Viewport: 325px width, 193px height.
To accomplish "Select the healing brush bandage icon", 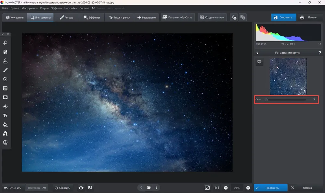I will (x=5, y=52).
